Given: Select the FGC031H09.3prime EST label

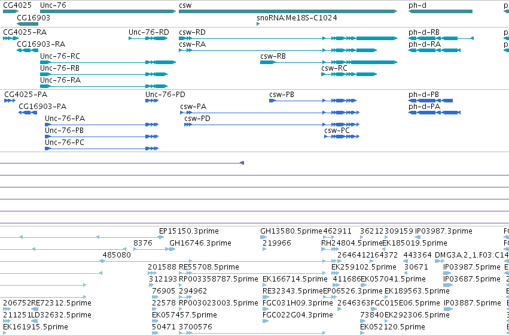Looking at the screenshot, I should pos(298,303).
